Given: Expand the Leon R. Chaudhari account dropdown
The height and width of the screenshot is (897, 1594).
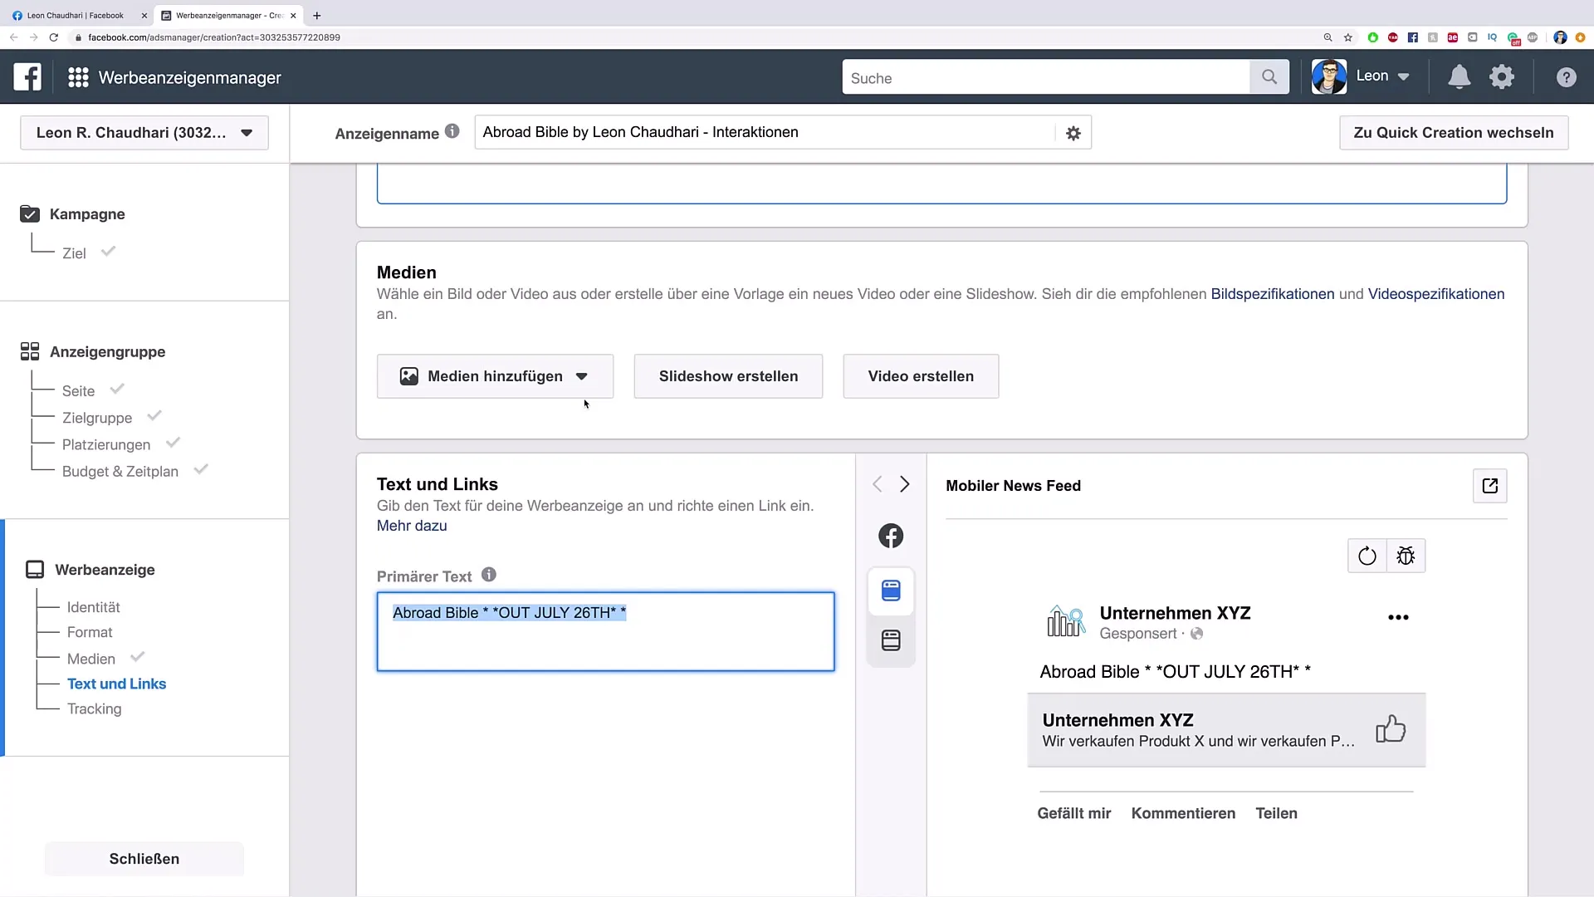Looking at the screenshot, I should (x=243, y=133).
